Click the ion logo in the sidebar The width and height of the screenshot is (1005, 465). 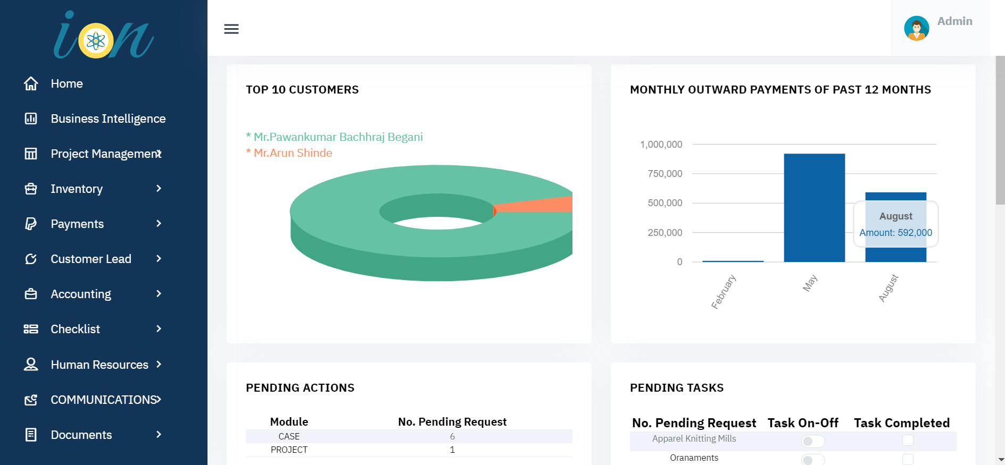click(x=103, y=35)
